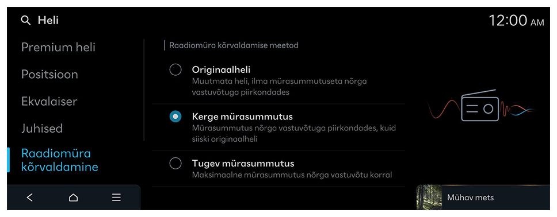Click the Originaalheli description text
Image resolution: width=557 pixels, height=217 pixels.
pos(279,87)
